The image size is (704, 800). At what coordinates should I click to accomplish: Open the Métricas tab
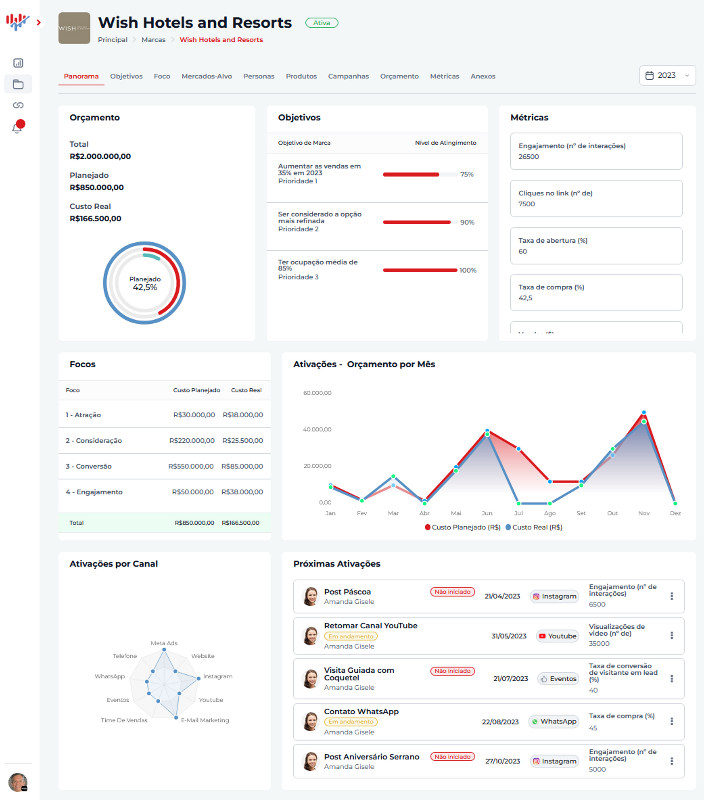(x=444, y=76)
